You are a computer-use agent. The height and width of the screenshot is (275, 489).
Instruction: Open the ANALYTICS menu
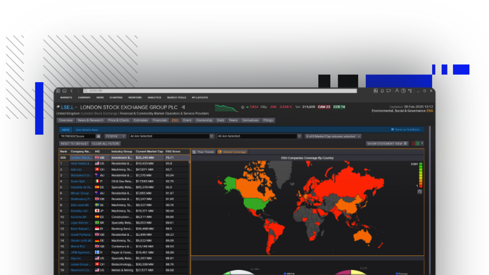click(x=154, y=98)
